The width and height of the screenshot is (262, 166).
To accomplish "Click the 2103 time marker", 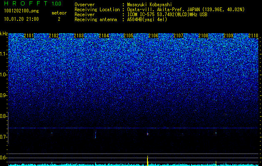I will tap(79, 36).
